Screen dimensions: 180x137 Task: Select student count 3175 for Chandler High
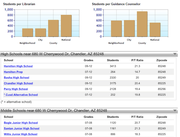pos(113,83)
